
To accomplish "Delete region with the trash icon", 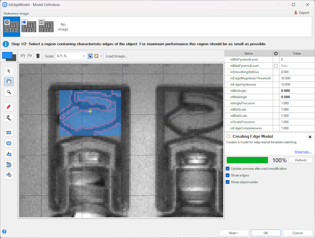I will [38, 56].
